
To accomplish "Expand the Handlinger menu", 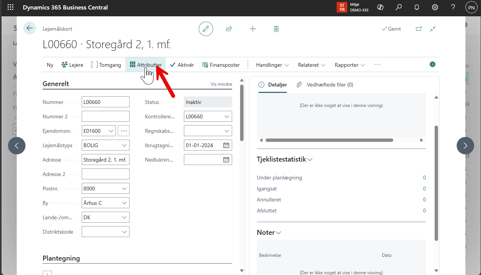I will pos(272,65).
